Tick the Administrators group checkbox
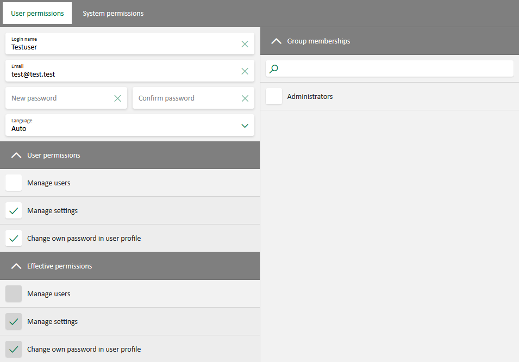Image resolution: width=519 pixels, height=362 pixels. 274,97
